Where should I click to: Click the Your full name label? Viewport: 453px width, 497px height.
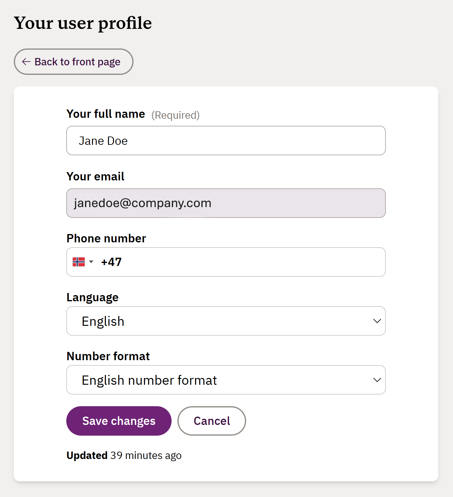(106, 114)
